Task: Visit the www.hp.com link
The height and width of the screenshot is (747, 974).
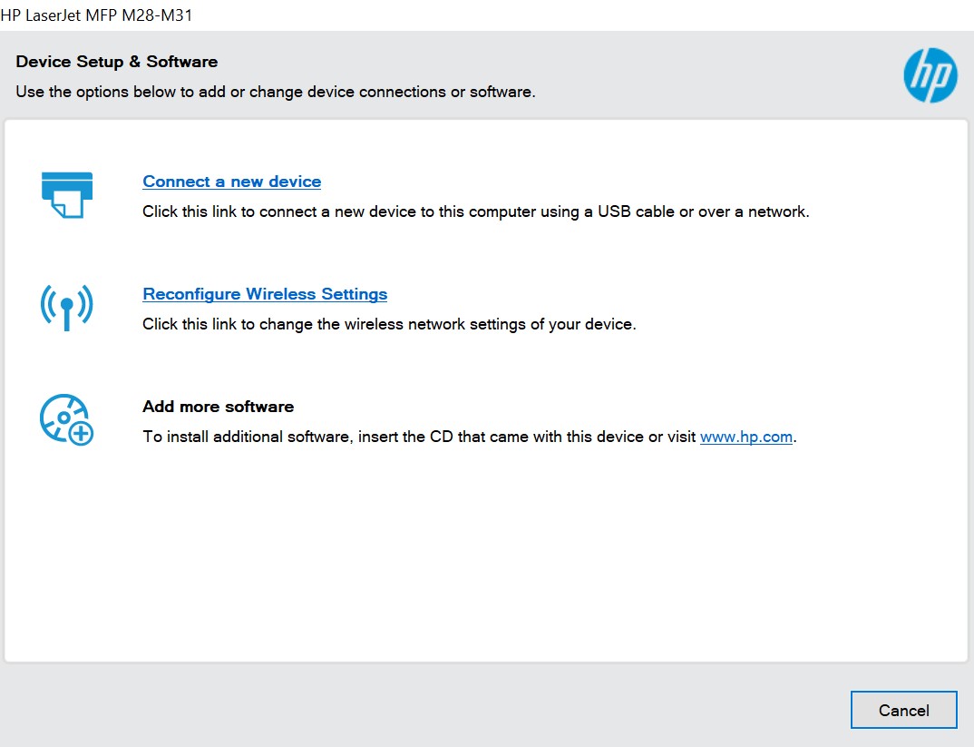Action: coord(746,437)
